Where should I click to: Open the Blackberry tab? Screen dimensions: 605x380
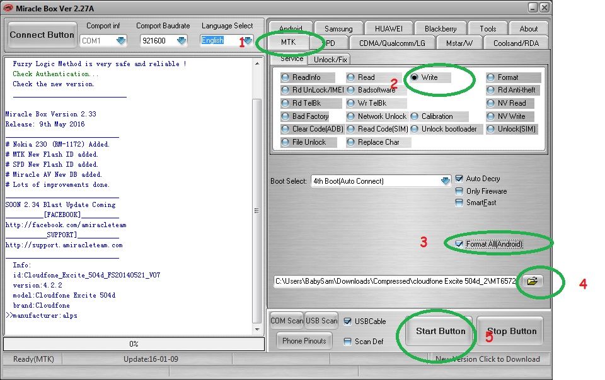(x=441, y=29)
